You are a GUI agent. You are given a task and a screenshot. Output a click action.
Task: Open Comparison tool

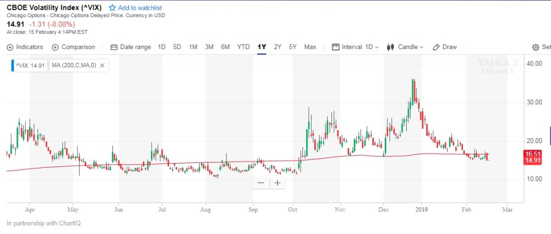pyautogui.click(x=73, y=47)
